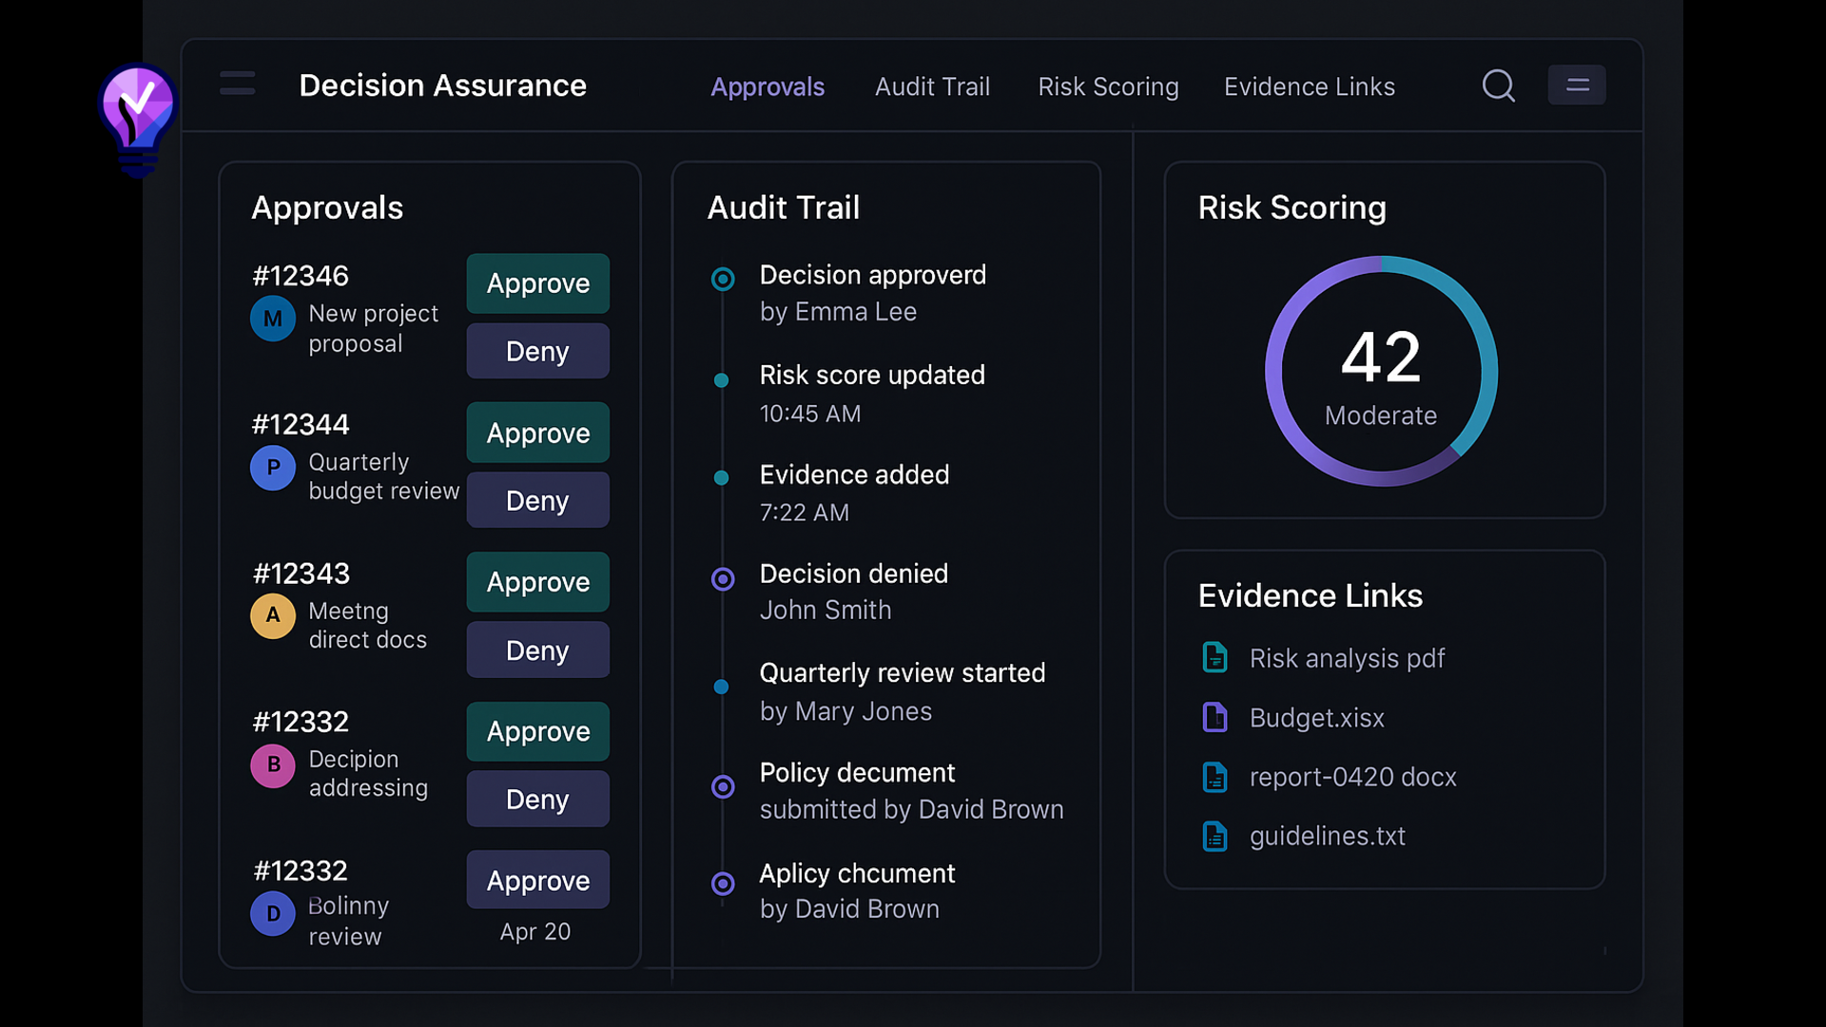Click the search magnifier icon

(x=1498, y=86)
